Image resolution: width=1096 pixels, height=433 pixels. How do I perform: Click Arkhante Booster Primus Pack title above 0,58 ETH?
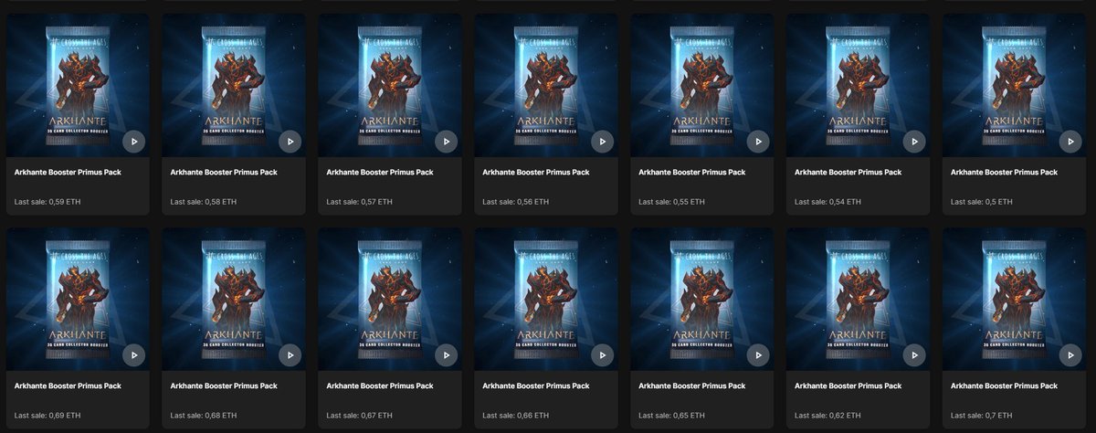click(x=224, y=172)
